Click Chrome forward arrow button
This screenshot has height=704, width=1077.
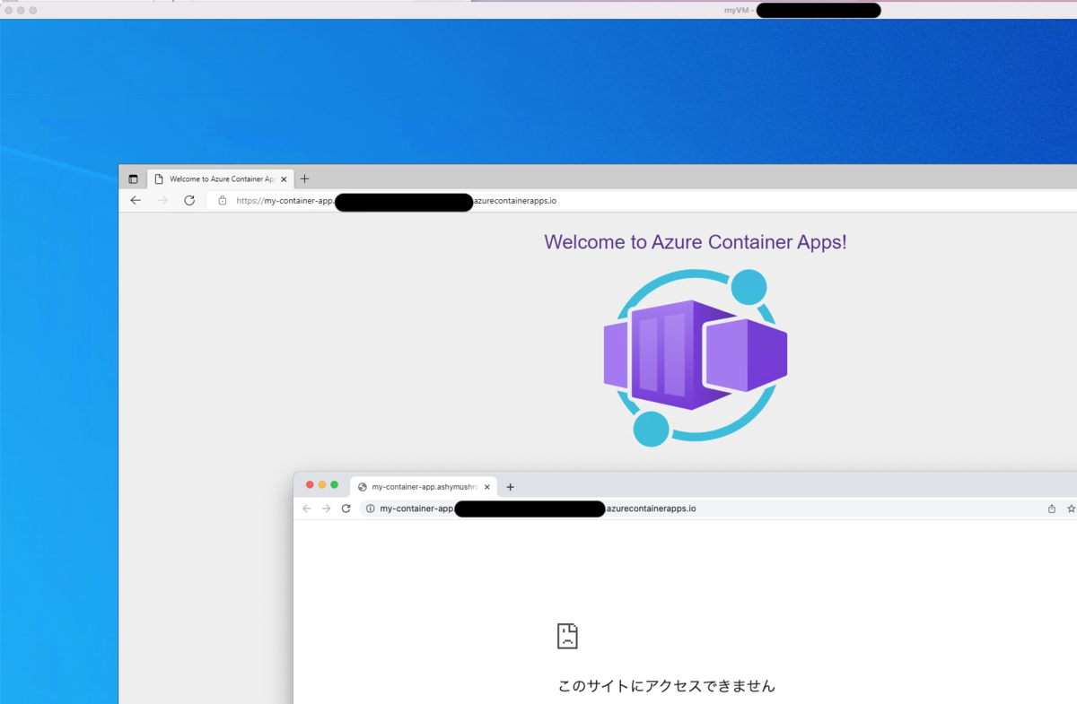(326, 508)
